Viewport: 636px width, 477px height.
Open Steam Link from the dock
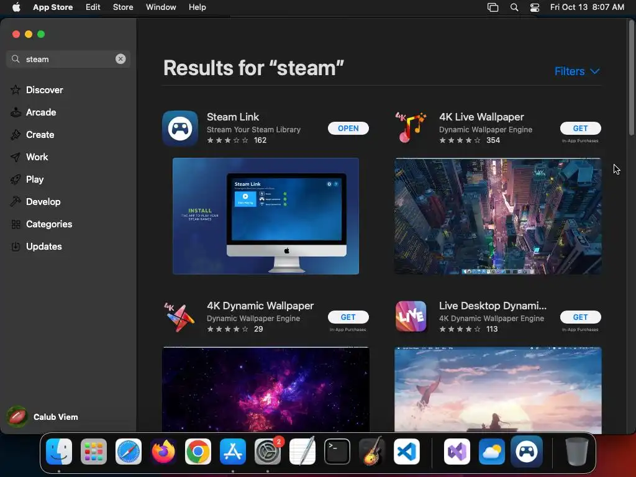click(527, 452)
